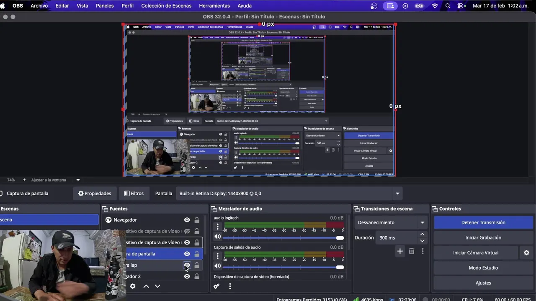Open the Pantalla display selection dropdown

[289, 194]
